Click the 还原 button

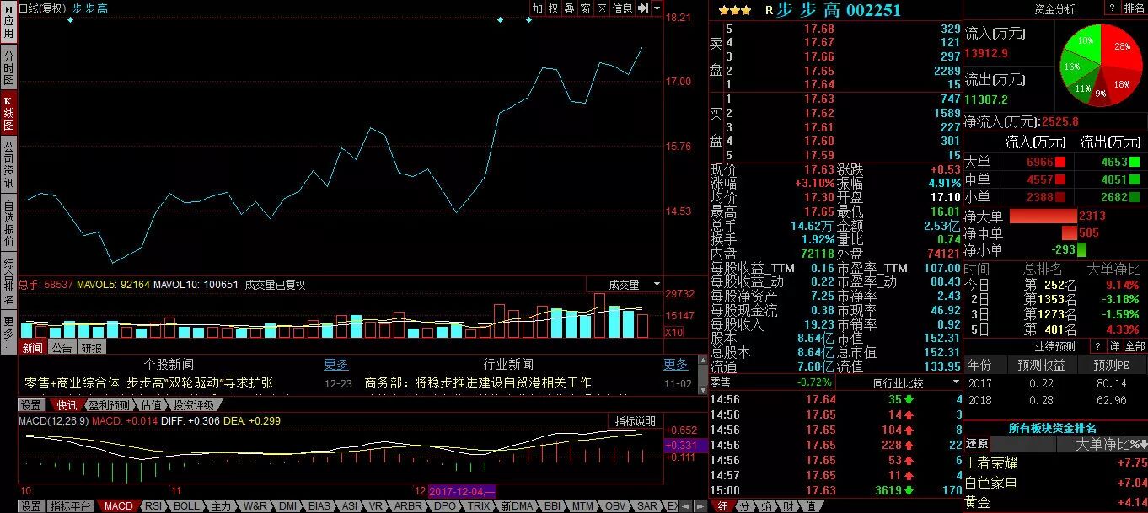pyautogui.click(x=977, y=444)
